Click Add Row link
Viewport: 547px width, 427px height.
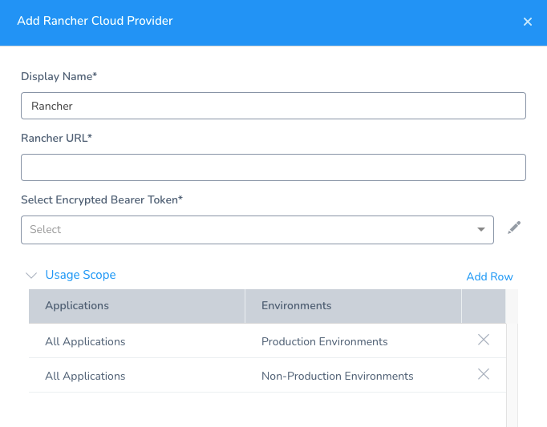pyautogui.click(x=489, y=276)
